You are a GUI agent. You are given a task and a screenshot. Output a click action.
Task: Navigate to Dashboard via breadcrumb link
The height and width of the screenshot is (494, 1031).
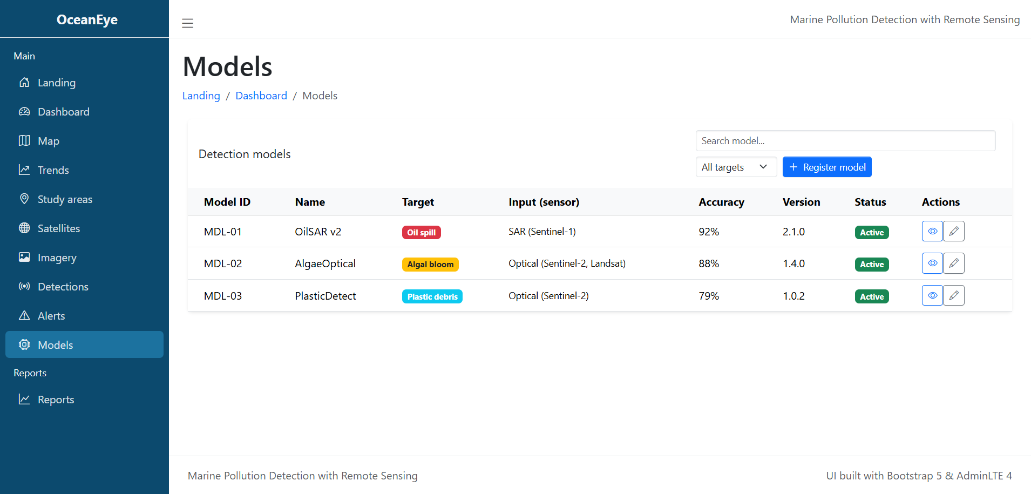[x=261, y=96]
